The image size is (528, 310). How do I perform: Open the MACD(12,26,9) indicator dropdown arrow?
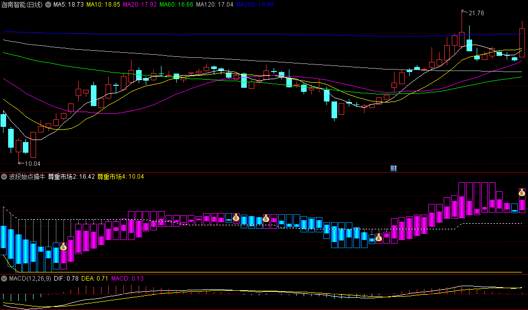[x=4, y=279]
